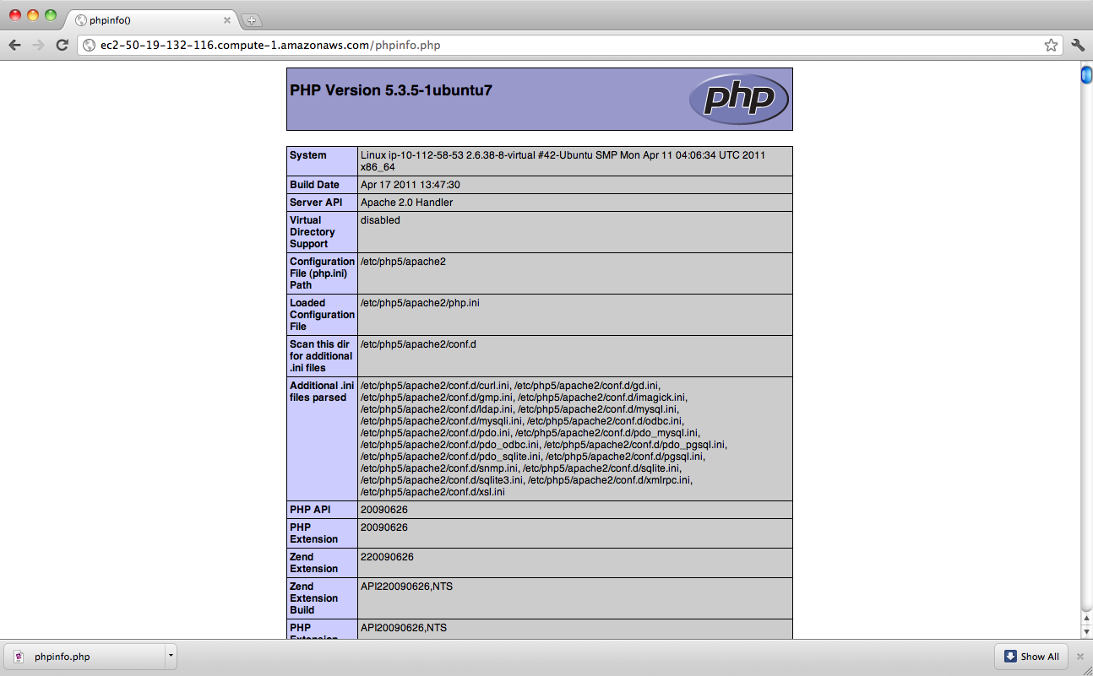The width and height of the screenshot is (1093, 676).
Task: Click the disabled value for Virtual Directory Support
Action: click(x=380, y=220)
